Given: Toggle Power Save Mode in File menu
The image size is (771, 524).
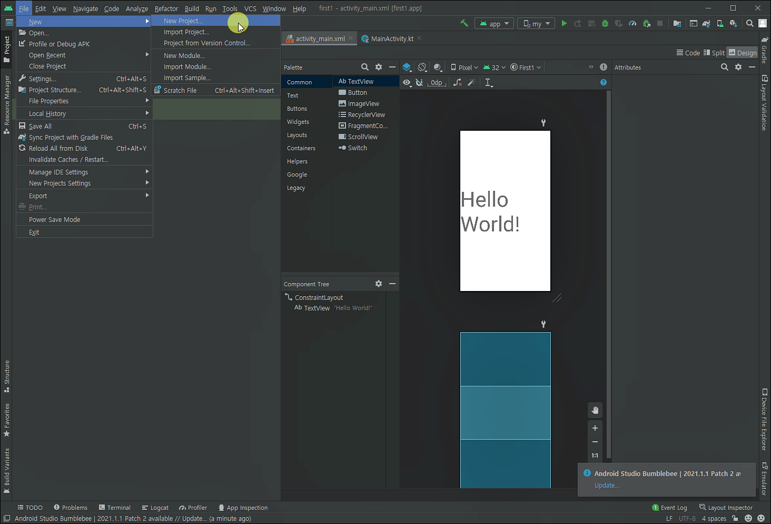Looking at the screenshot, I should pyautogui.click(x=84, y=220).
